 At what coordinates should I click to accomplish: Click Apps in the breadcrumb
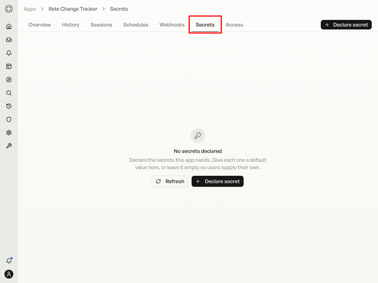[30, 9]
